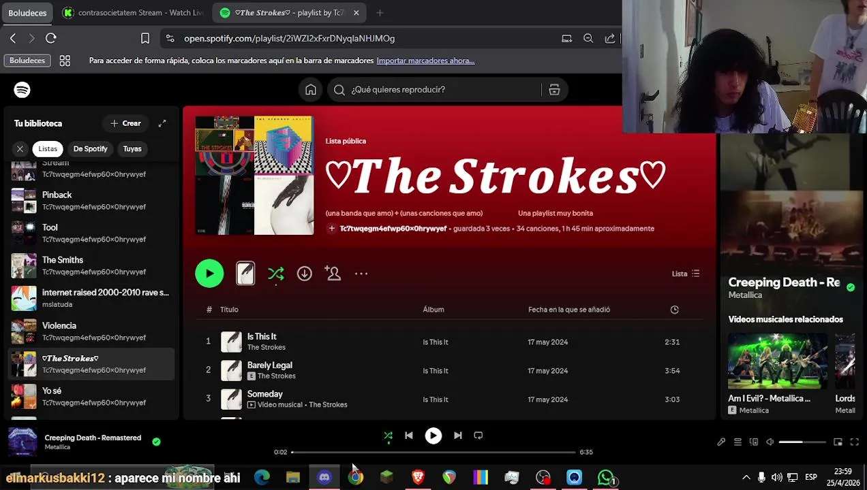Open the play queue icon
The width and height of the screenshot is (867, 490).
(x=737, y=442)
